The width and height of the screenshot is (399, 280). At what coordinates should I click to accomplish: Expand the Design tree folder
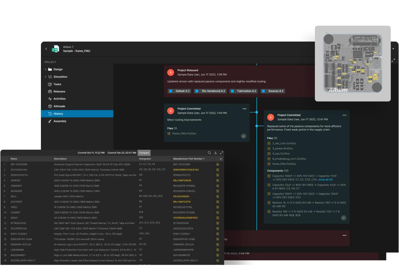(45, 69)
